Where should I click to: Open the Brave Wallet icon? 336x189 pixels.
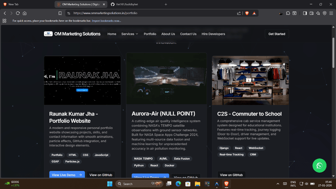click(x=311, y=13)
